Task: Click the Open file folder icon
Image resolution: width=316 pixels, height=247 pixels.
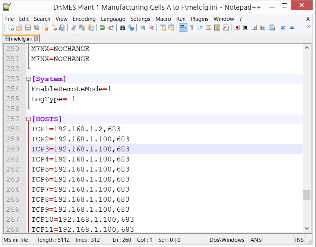Action: (19, 28)
